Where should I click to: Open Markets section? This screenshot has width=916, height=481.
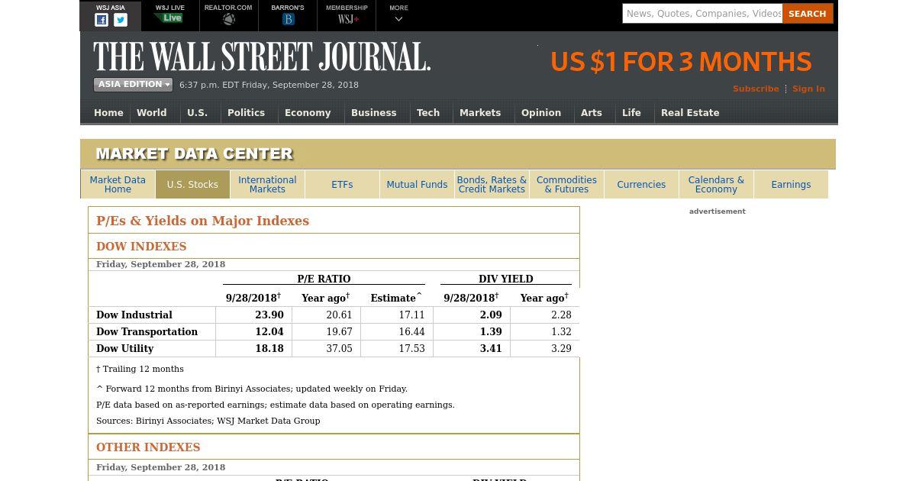480,112
